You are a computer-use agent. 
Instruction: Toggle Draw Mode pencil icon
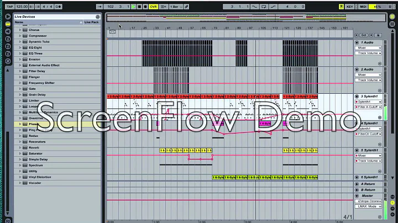[x=187, y=7]
